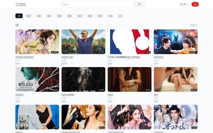Click the blue link ending in '4'
The width and height of the screenshot is (213, 133).
point(17,64)
